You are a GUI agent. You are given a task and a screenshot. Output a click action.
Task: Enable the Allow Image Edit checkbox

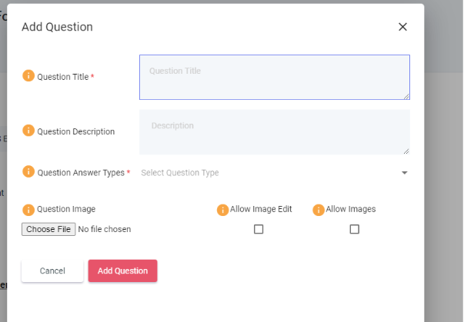pos(259,229)
